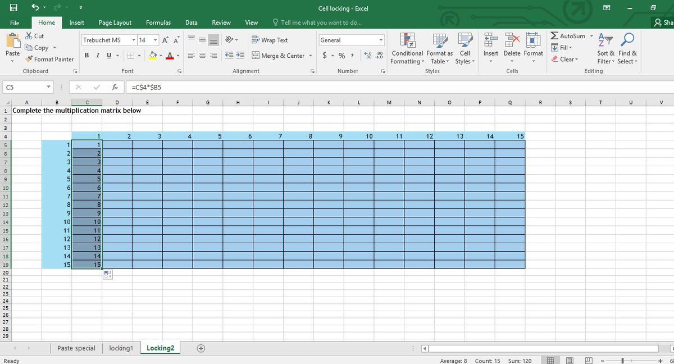
Task: Increase indent icon
Action: point(240,55)
